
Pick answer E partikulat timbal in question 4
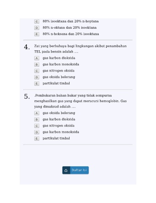(37, 83)
